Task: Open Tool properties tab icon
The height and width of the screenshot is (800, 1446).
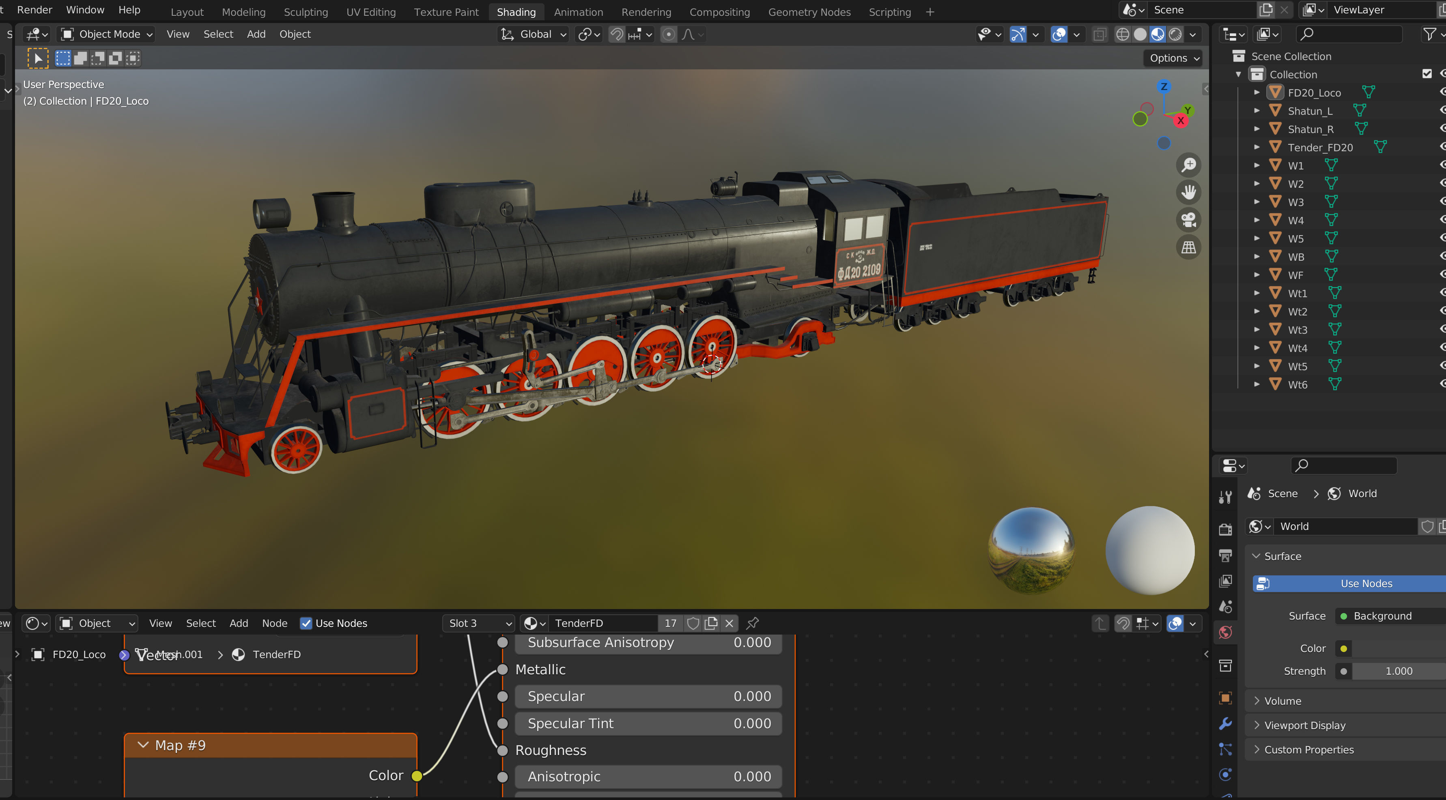Action: click(1225, 496)
